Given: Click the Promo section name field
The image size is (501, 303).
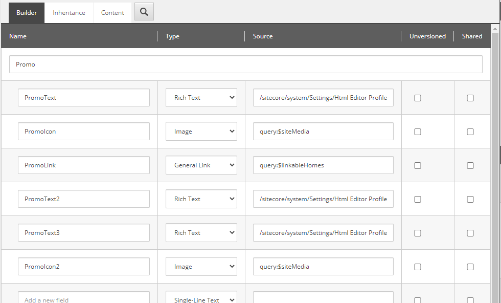Looking at the screenshot, I should (x=246, y=64).
